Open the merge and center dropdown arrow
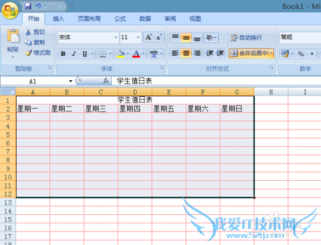The height and width of the screenshot is (245, 321). [x=271, y=53]
